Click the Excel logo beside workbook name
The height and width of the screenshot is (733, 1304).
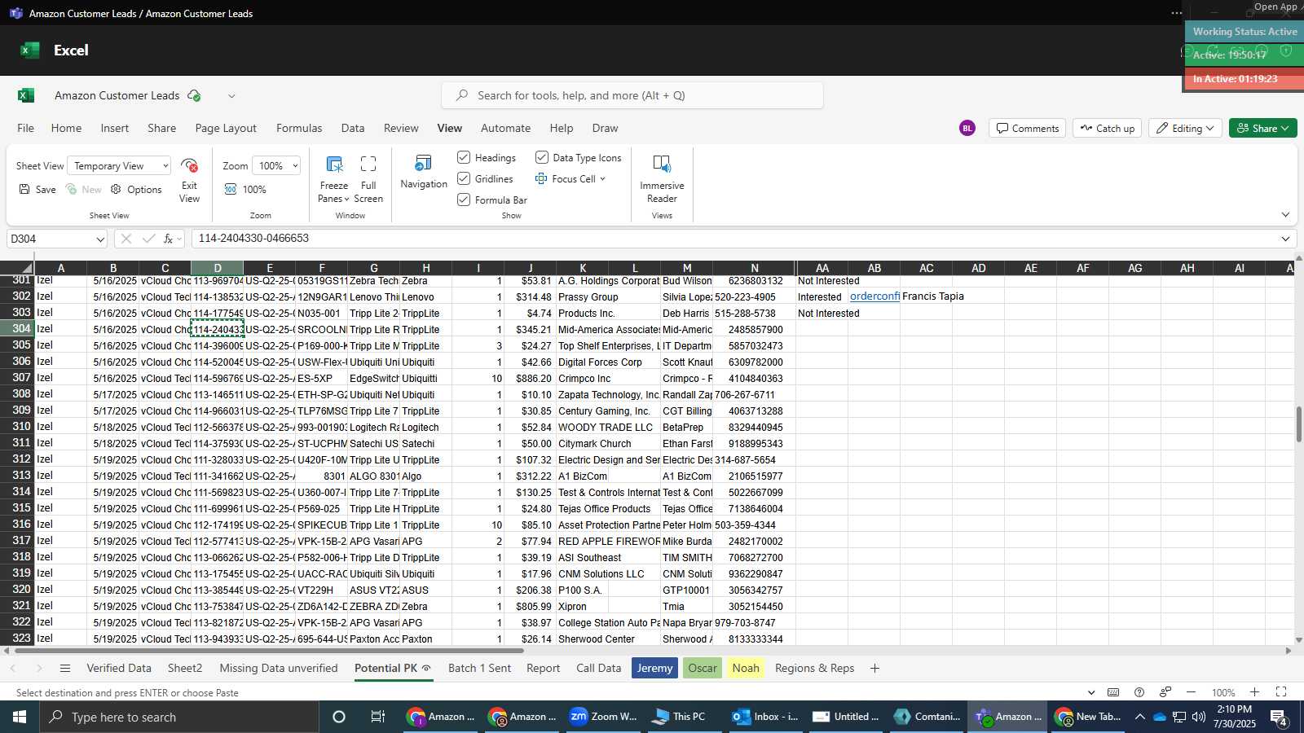click(26, 95)
